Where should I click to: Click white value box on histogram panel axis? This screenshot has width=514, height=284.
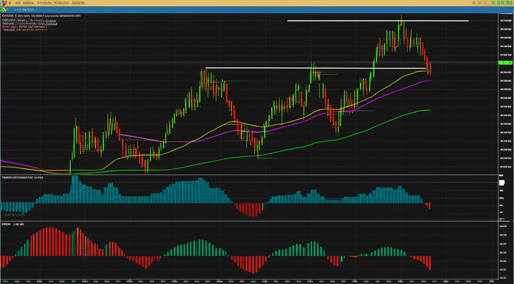click(501, 183)
